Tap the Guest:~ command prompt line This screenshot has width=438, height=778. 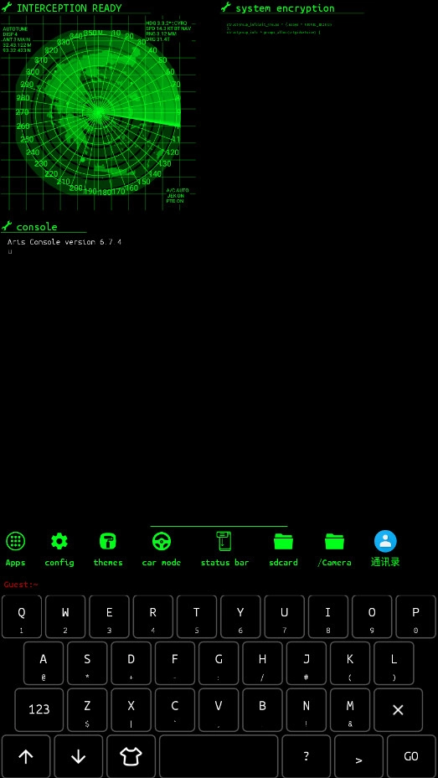pyautogui.click(x=219, y=585)
